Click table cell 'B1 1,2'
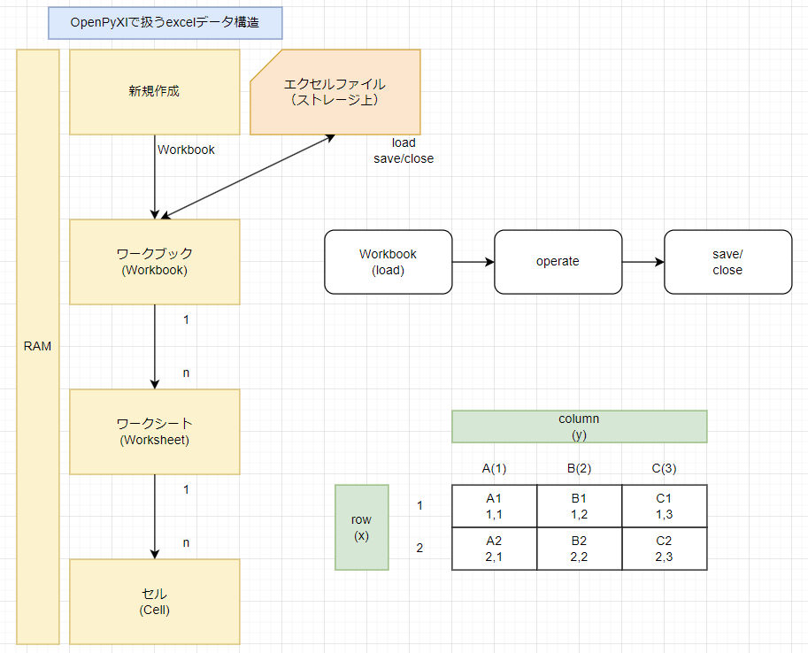The width and height of the screenshot is (808, 653). tap(579, 506)
